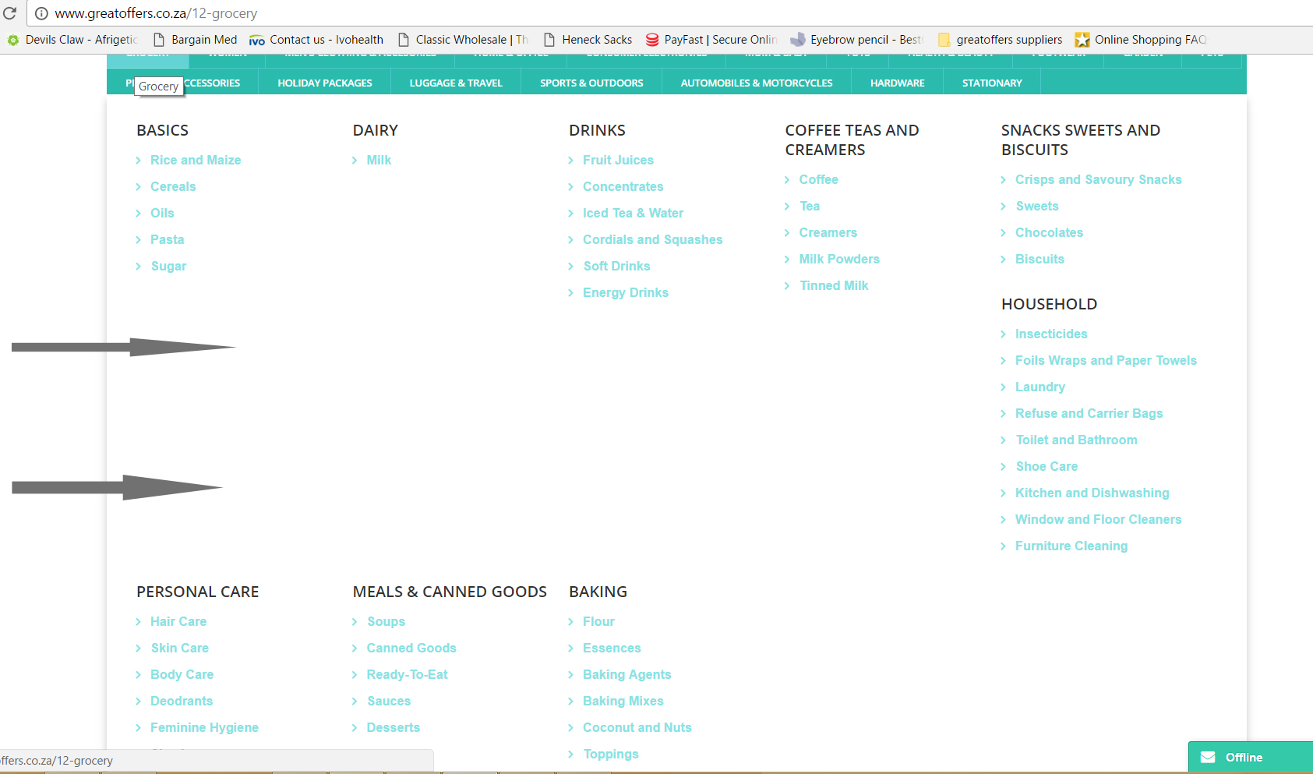Open the Coffee category link

point(819,179)
